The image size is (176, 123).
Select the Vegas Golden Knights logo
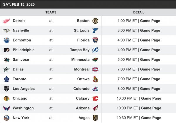tap(95, 118)
